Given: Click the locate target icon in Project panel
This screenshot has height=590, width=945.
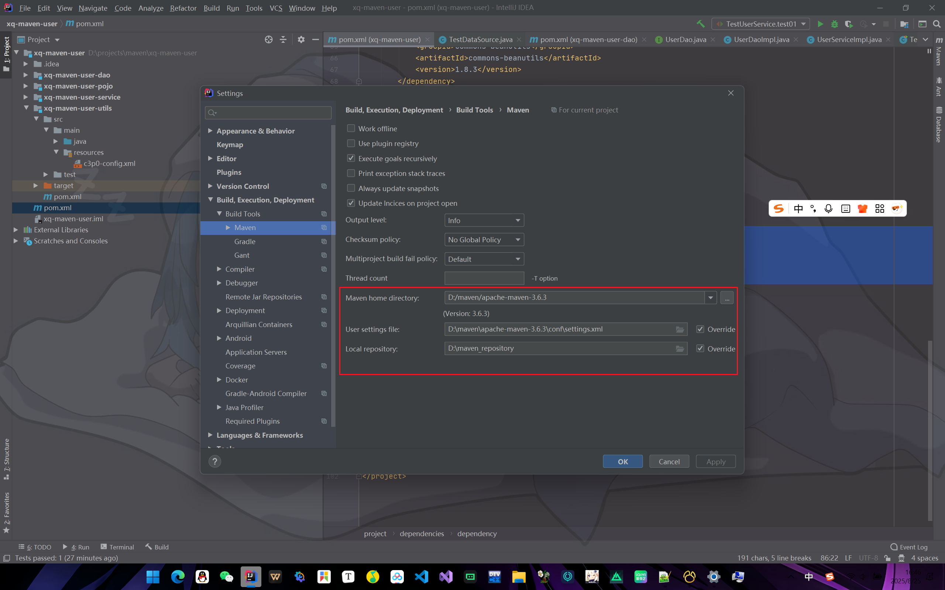Looking at the screenshot, I should [x=268, y=39].
